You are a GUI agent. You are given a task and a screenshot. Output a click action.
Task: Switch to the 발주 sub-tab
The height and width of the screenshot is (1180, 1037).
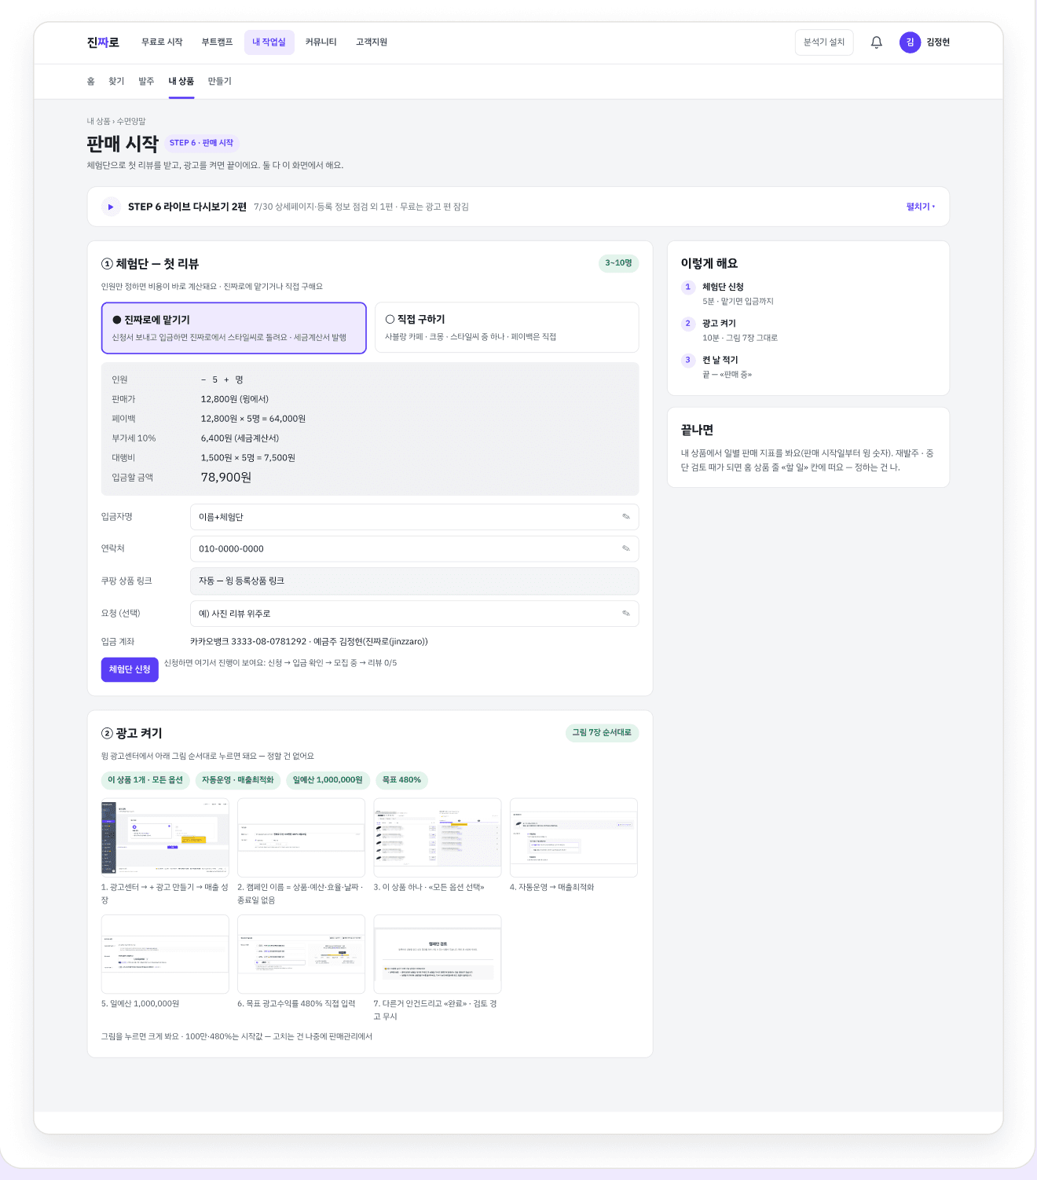[x=146, y=81]
